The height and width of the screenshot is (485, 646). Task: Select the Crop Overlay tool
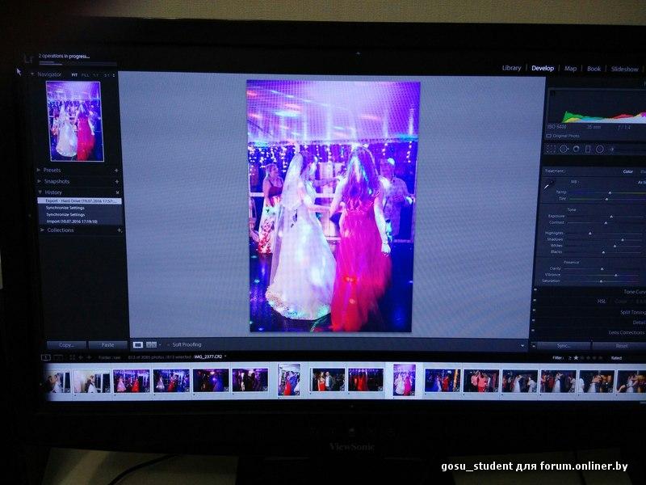click(551, 150)
